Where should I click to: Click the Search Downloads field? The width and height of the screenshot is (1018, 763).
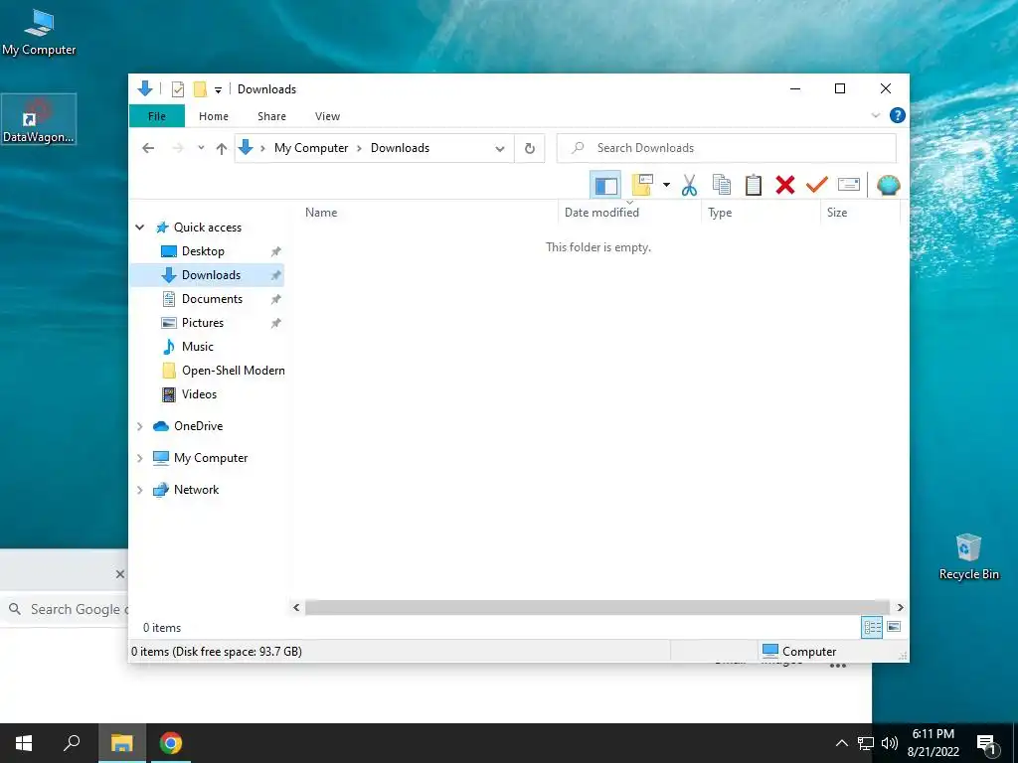[727, 148]
